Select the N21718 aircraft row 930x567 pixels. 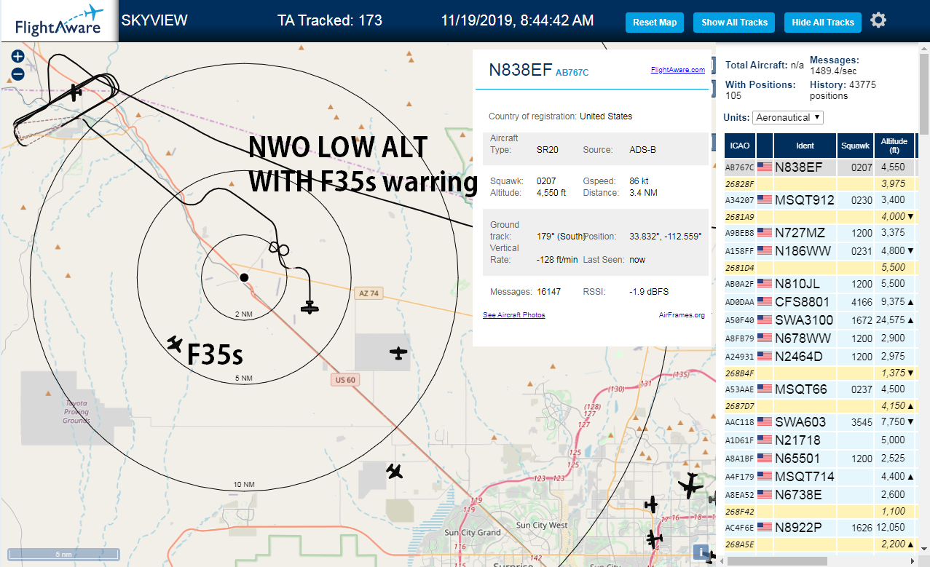pyautogui.click(x=821, y=440)
